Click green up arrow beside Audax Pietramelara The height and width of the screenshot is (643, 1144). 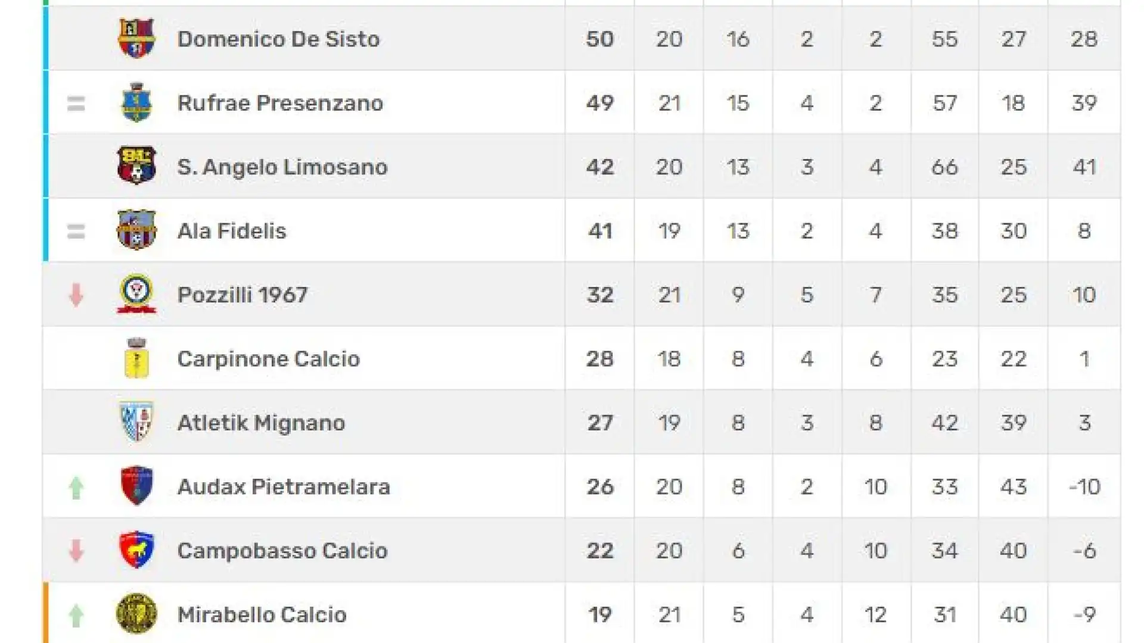(x=76, y=487)
